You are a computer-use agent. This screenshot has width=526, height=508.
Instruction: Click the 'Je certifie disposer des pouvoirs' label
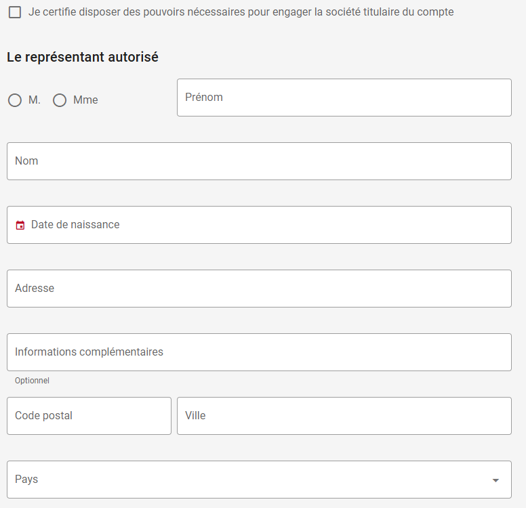point(241,12)
